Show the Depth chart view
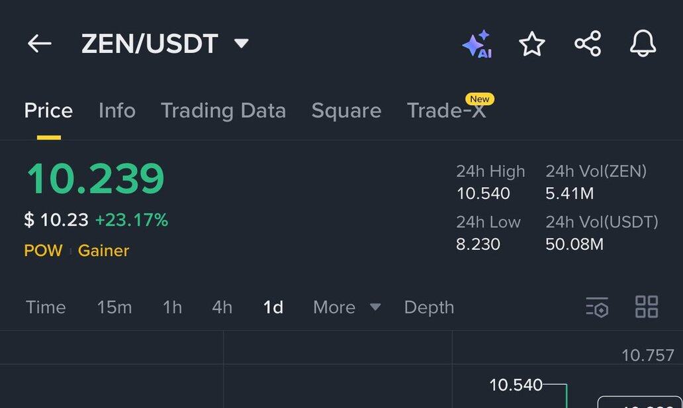 click(429, 307)
